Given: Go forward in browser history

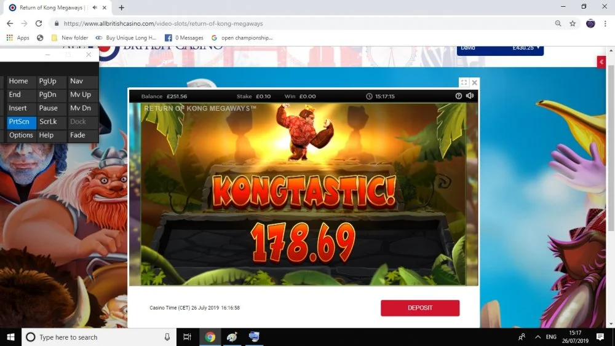Looking at the screenshot, I should pyautogui.click(x=25, y=23).
